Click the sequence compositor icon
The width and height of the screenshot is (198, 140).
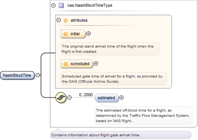[61, 97]
